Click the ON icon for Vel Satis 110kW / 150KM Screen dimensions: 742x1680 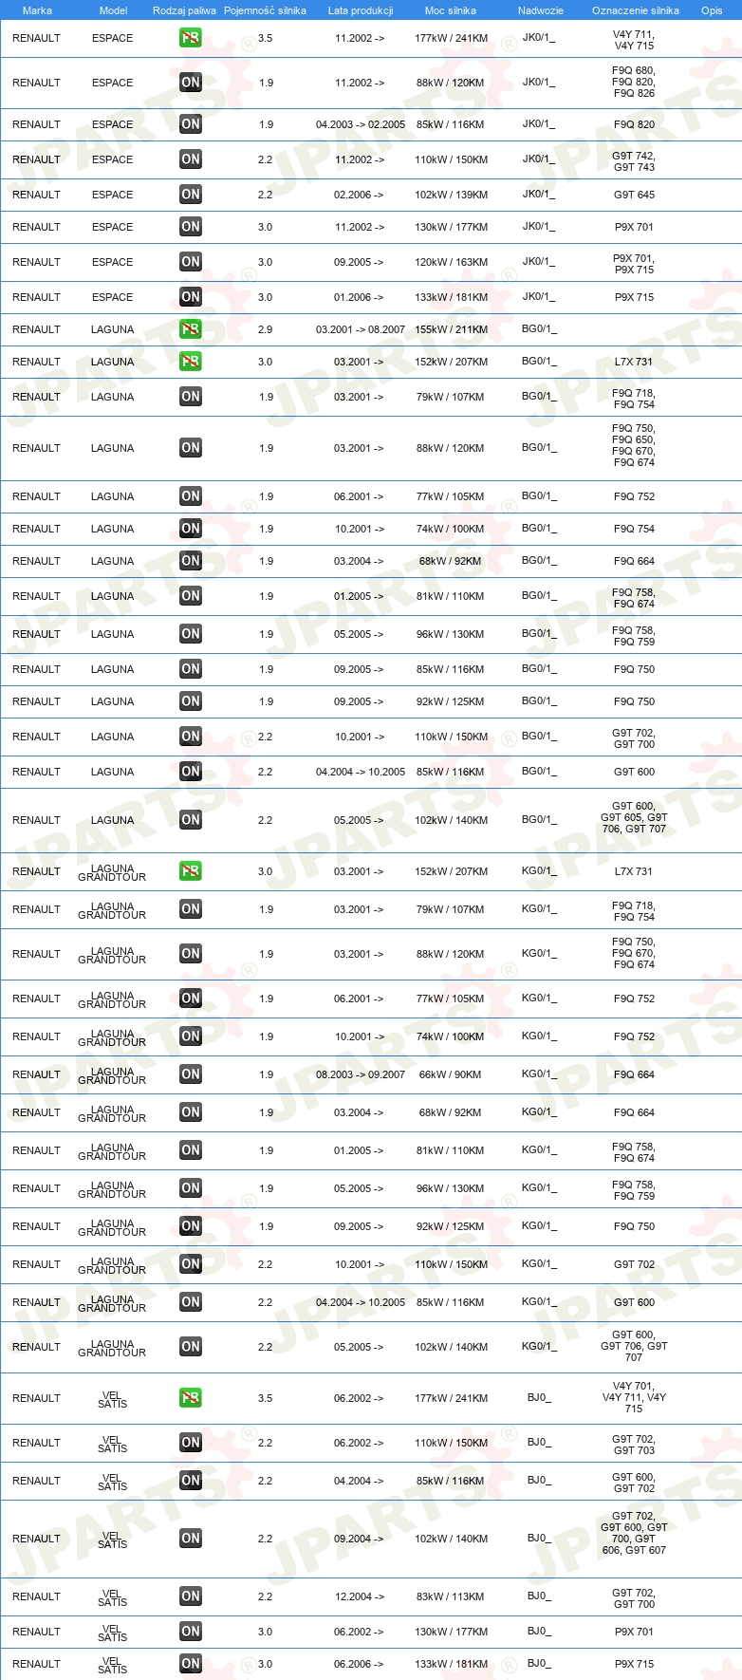point(191,1443)
